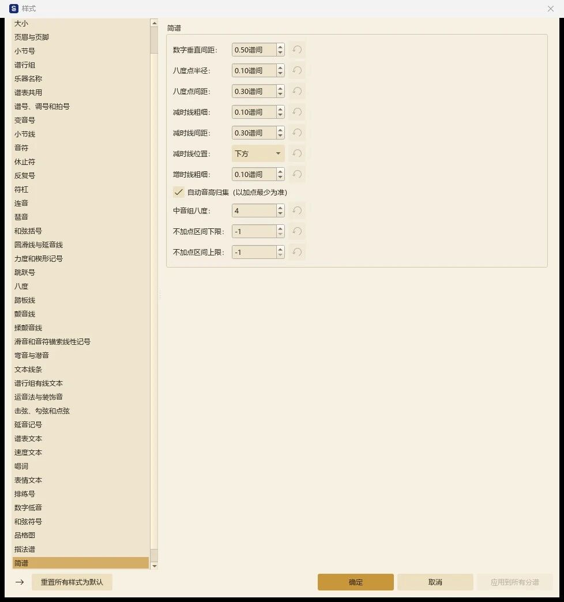Click 应用到所有分谱 button

[x=514, y=582]
